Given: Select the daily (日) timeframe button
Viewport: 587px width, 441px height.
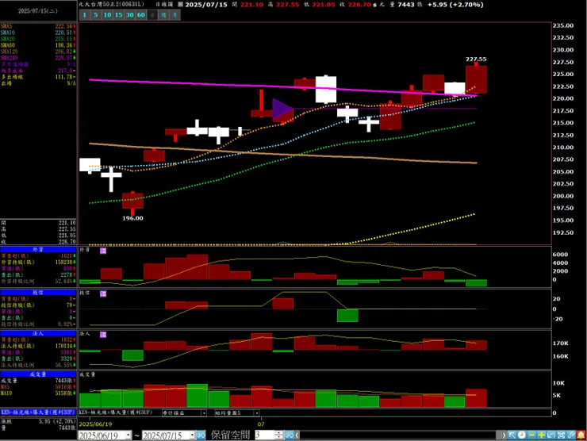Looking at the screenshot, I should pyautogui.click(x=152, y=15).
